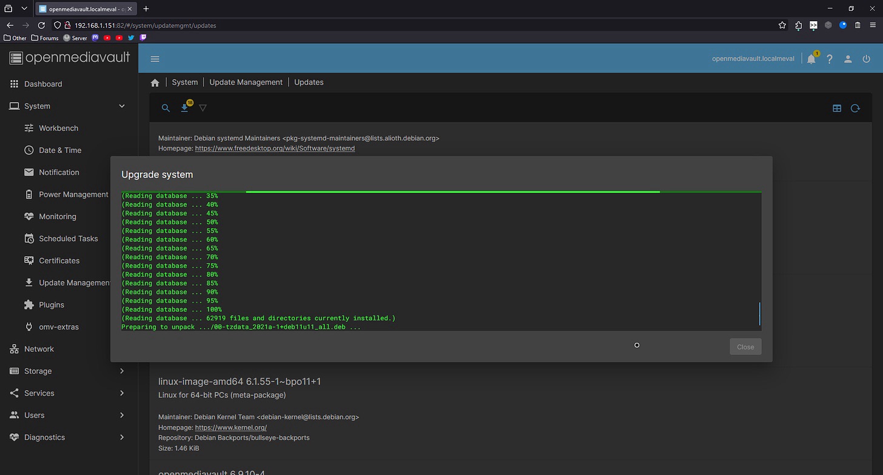Viewport: 883px width, 475px height.
Task: Click the power icon in header
Action: coord(866,59)
